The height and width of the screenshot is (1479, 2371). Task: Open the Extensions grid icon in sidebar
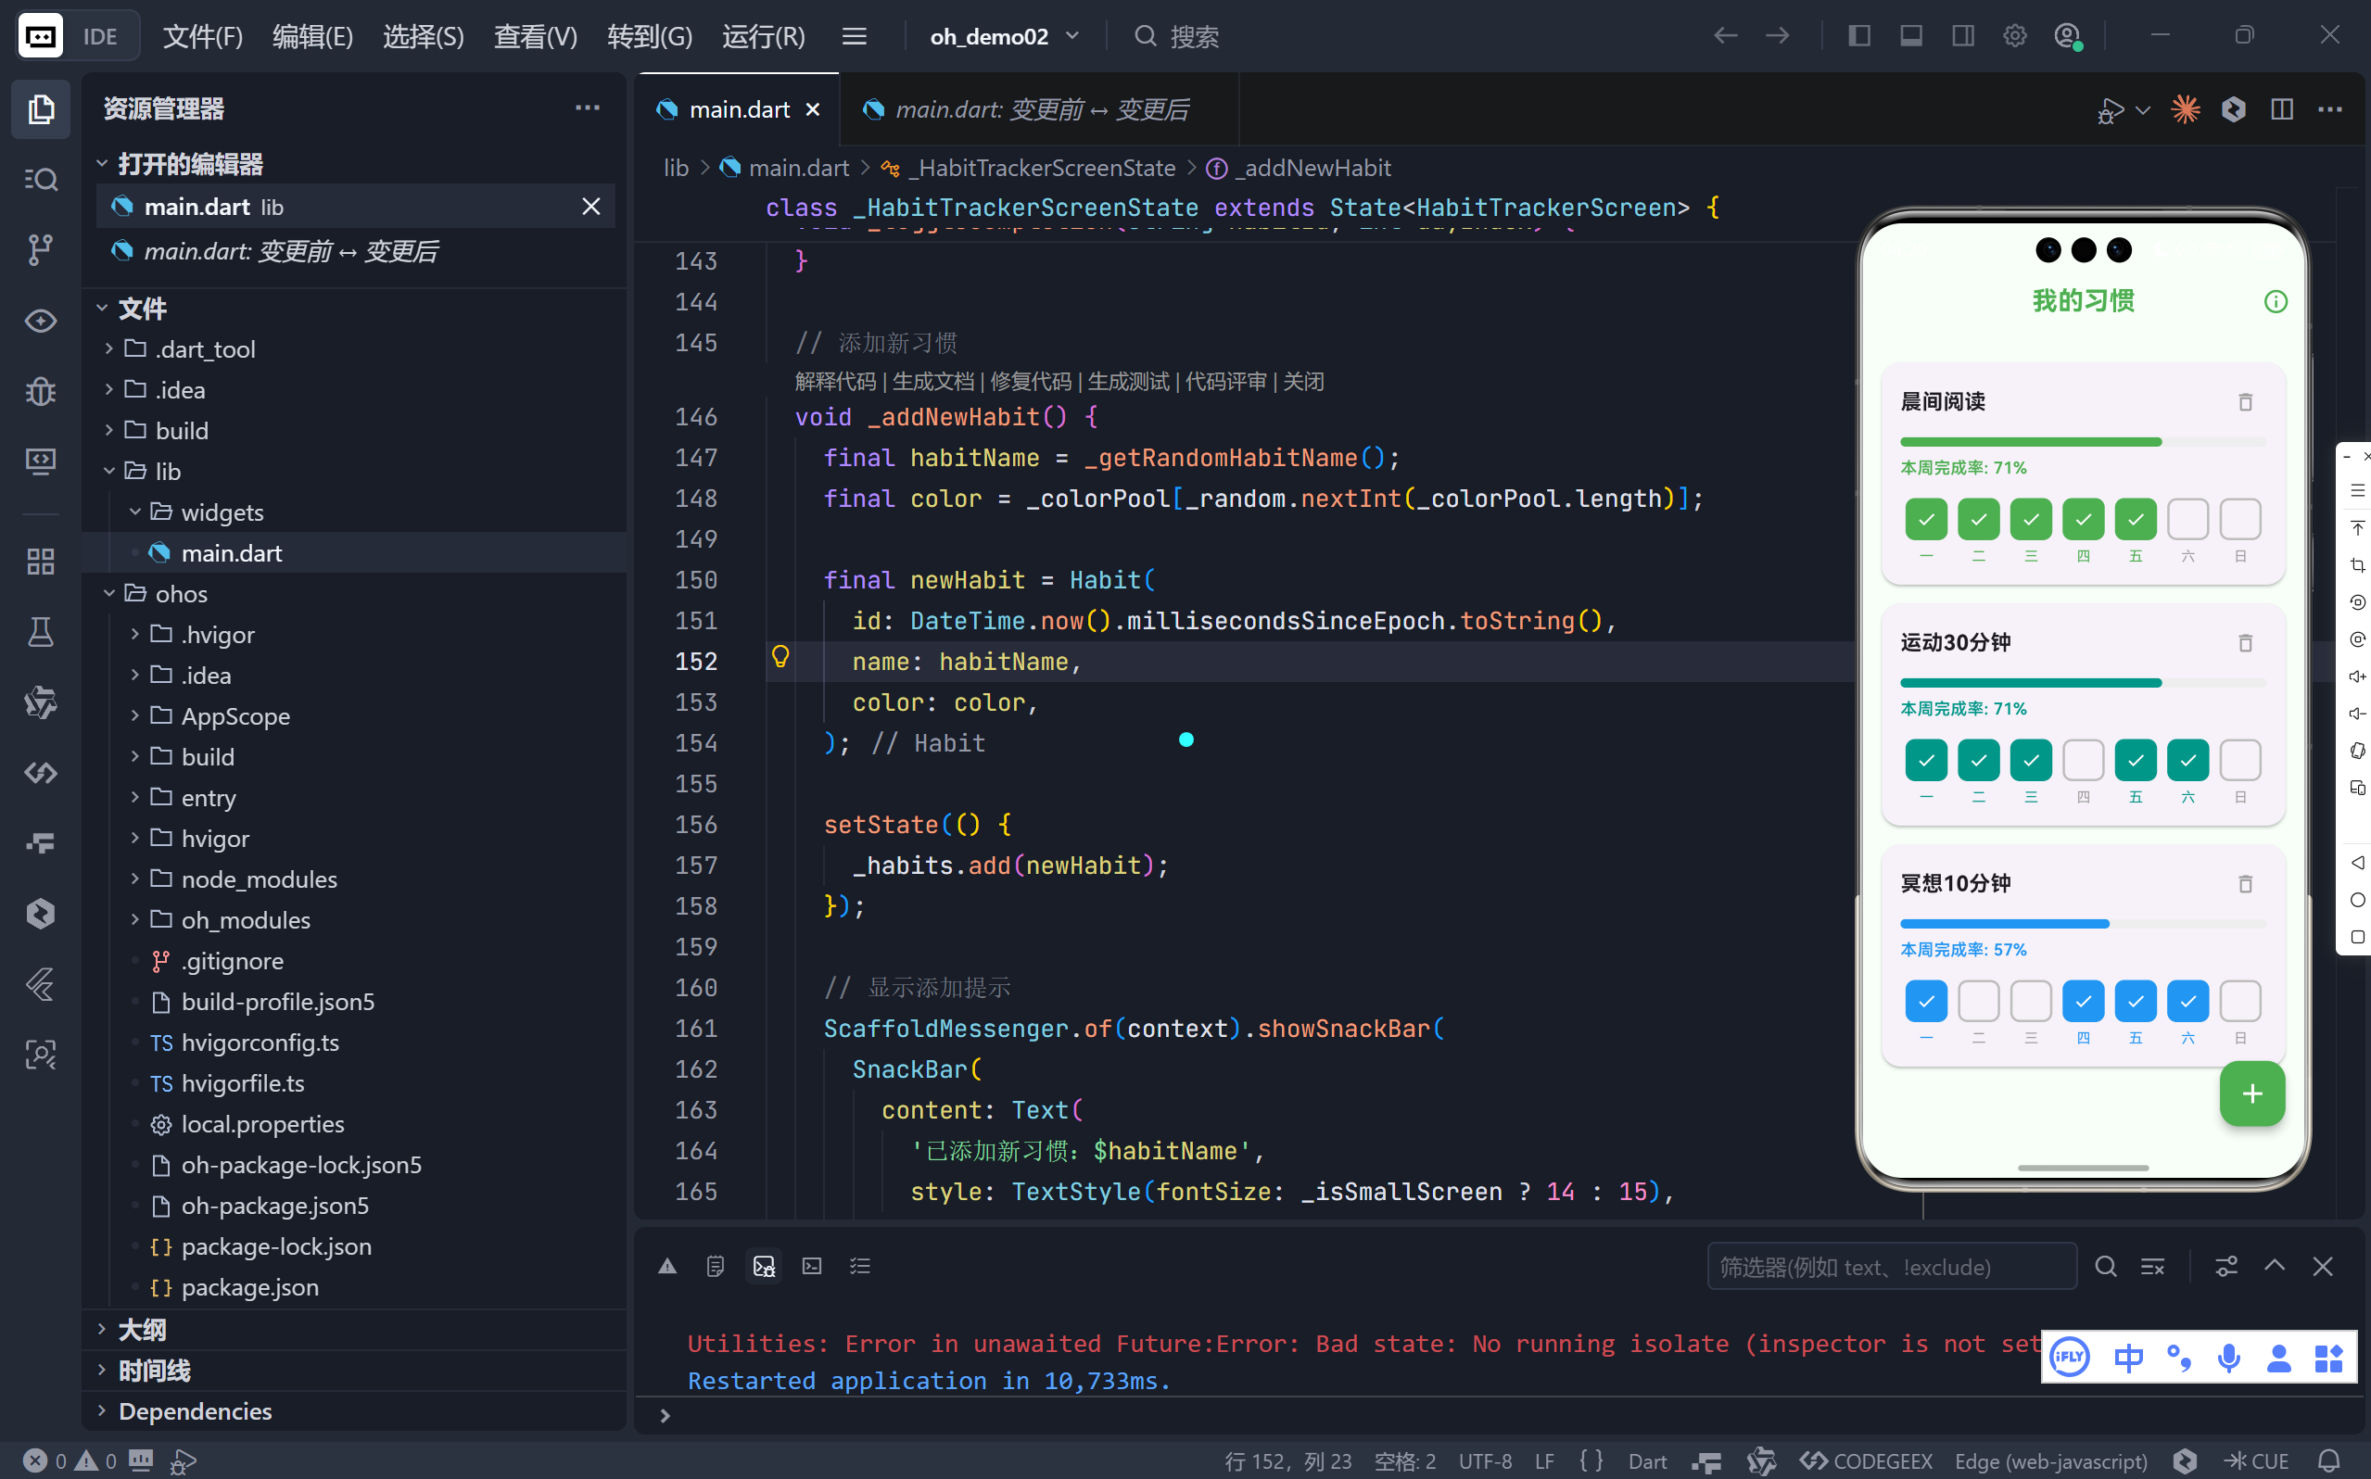40,562
